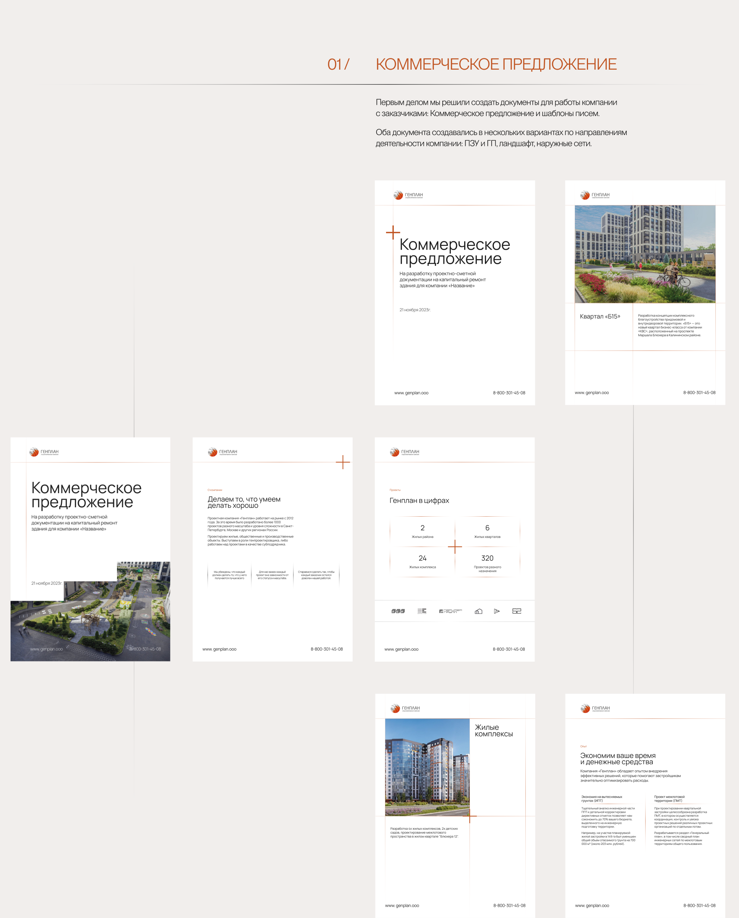The width and height of the screenshot is (739, 918).
Task: Click the ЛСР partner logo
Action: point(398,611)
